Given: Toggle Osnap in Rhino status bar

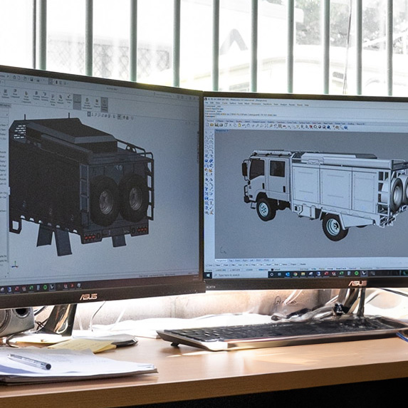Looking at the screenshot, I should click(x=330, y=269).
